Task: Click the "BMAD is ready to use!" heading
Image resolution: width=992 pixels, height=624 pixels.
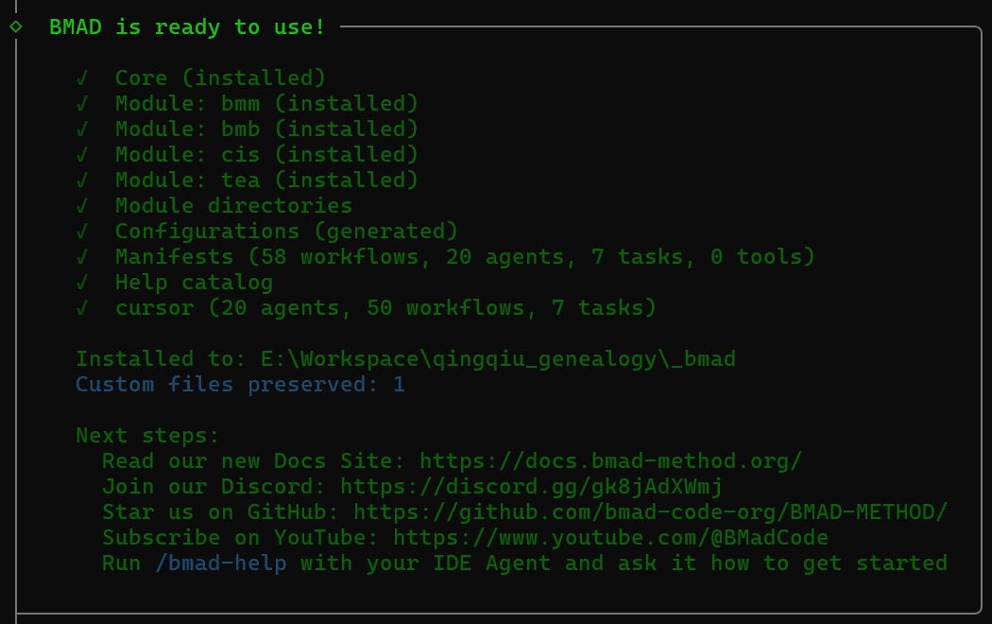Action: pyautogui.click(x=187, y=27)
